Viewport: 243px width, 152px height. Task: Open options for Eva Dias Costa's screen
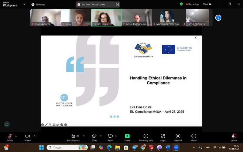coord(118,5)
